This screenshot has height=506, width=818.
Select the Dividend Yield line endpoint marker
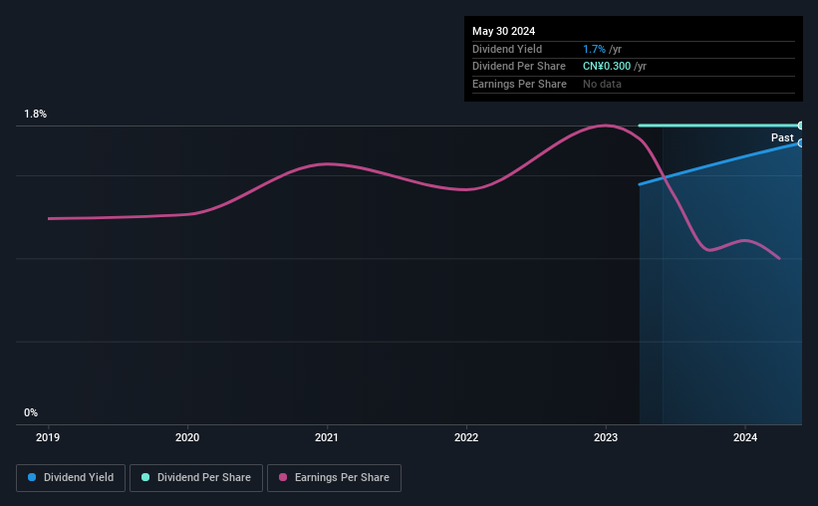pos(800,142)
